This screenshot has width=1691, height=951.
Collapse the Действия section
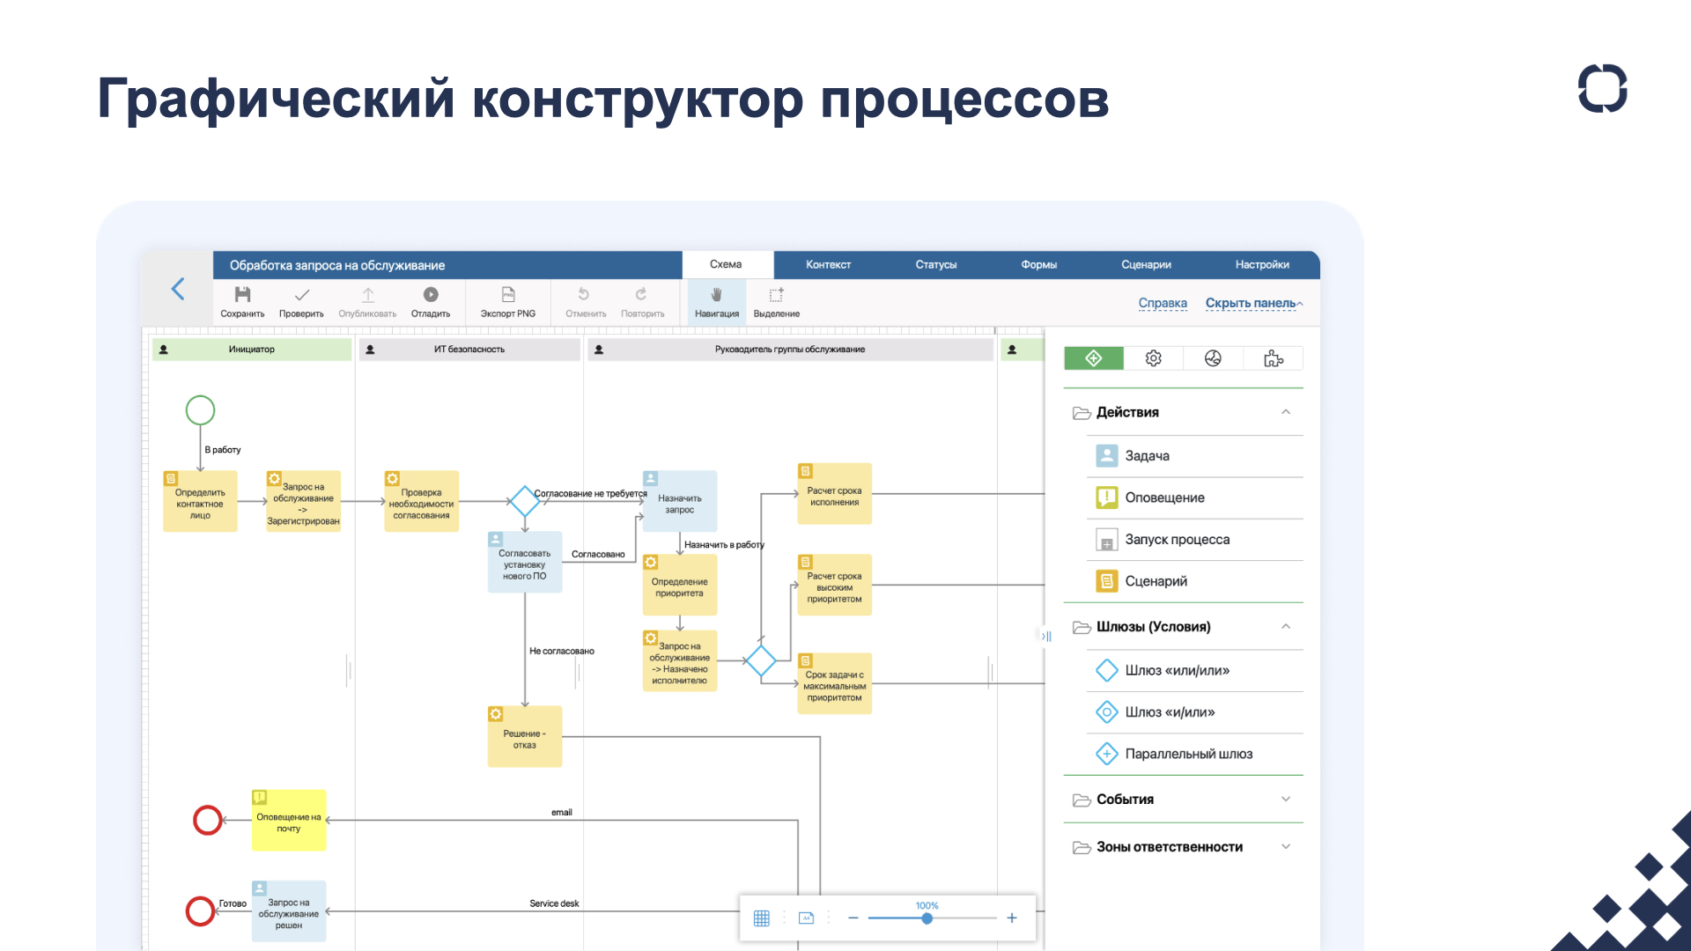(x=1285, y=412)
